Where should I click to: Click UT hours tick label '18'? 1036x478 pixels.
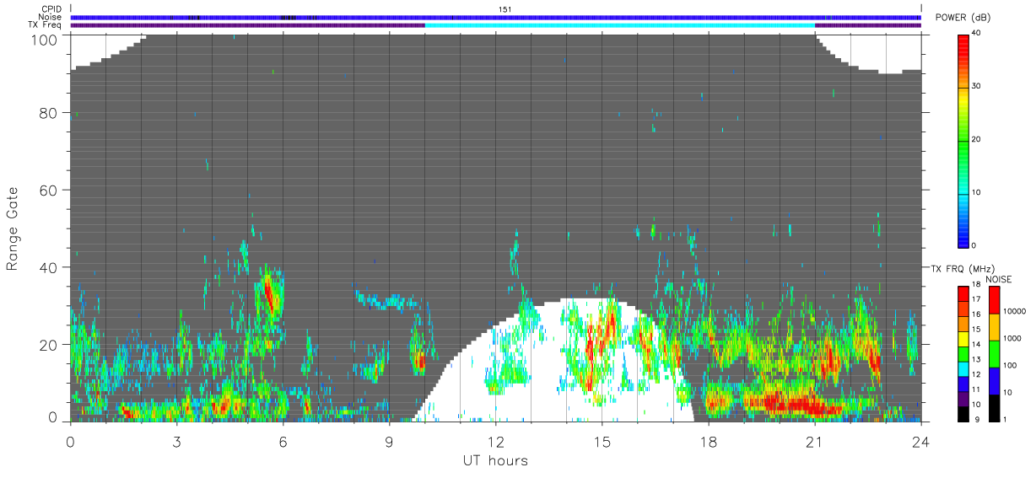(708, 442)
